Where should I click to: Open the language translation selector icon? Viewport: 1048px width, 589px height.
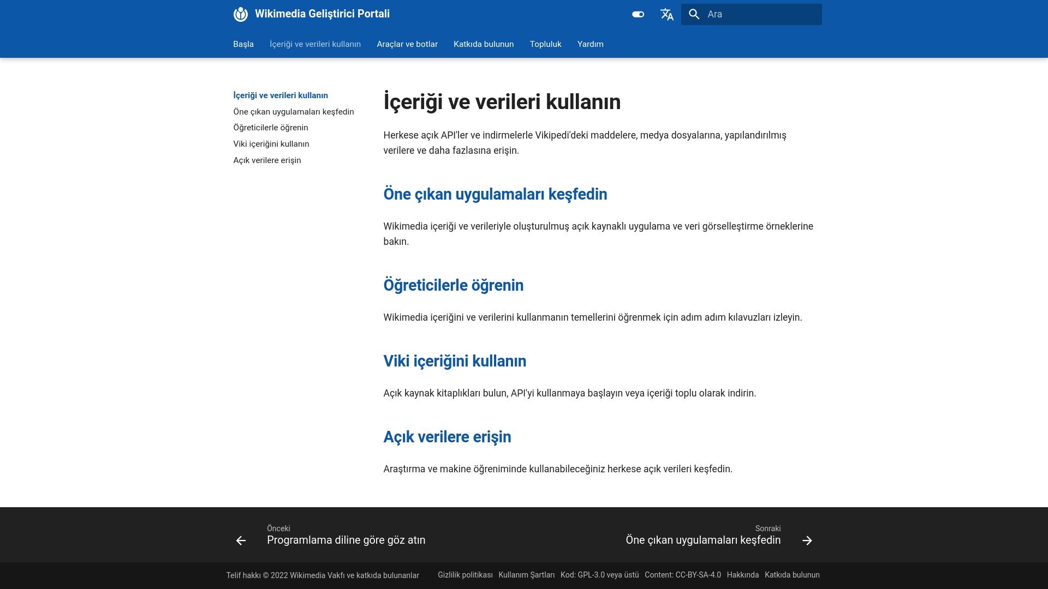click(666, 14)
